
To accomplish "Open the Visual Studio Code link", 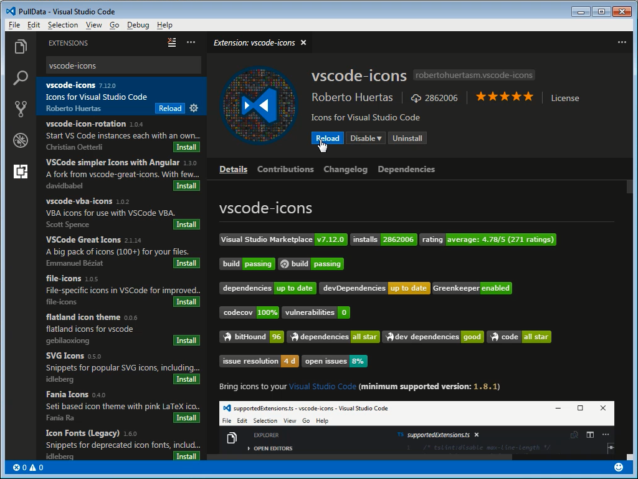I will tap(322, 386).
